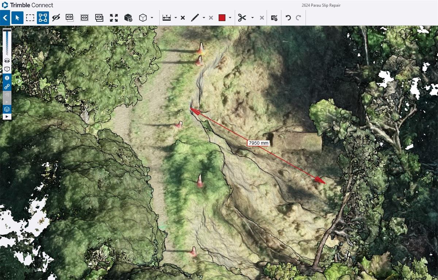The height and width of the screenshot is (280, 438).
Task: Expand the clip plane options arrow
Action: [x=252, y=17]
